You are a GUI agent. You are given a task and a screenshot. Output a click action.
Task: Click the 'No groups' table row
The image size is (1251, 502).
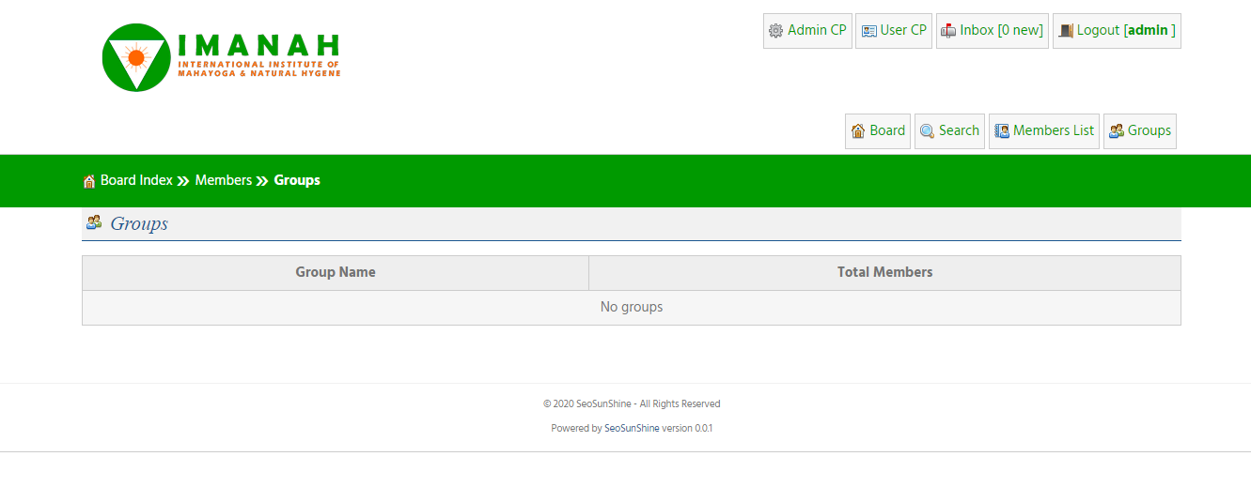(x=632, y=308)
